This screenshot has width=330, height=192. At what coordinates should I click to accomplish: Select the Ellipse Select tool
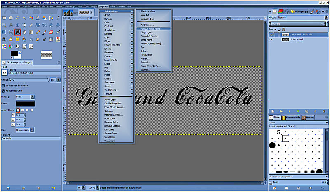pos(11,18)
